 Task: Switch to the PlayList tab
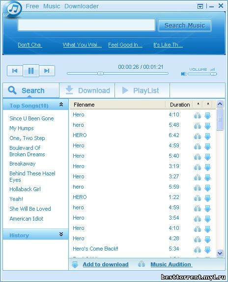tap(142, 90)
